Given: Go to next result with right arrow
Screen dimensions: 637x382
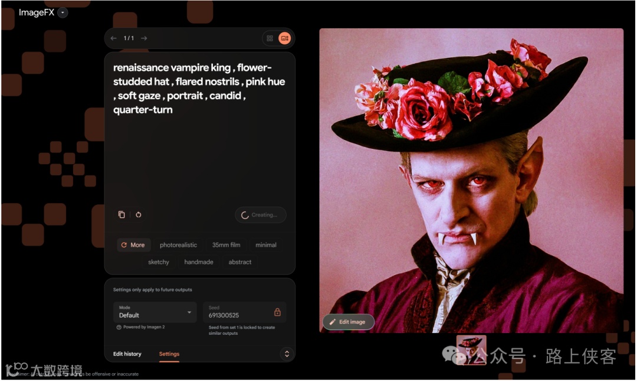Looking at the screenshot, I should (x=144, y=38).
